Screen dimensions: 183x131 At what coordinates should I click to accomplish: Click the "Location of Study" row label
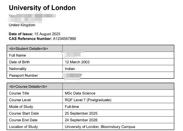click(x=23, y=127)
